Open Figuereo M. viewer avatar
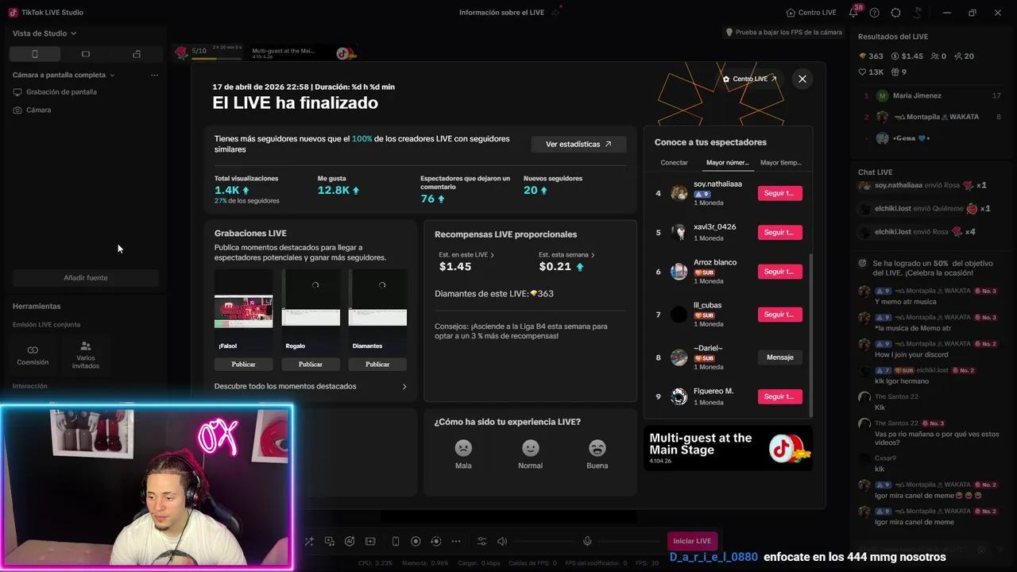 coord(679,396)
